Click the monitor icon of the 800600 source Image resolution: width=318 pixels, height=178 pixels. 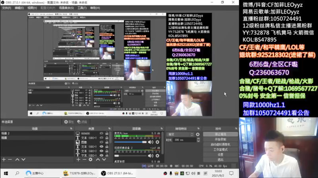coord(78,133)
